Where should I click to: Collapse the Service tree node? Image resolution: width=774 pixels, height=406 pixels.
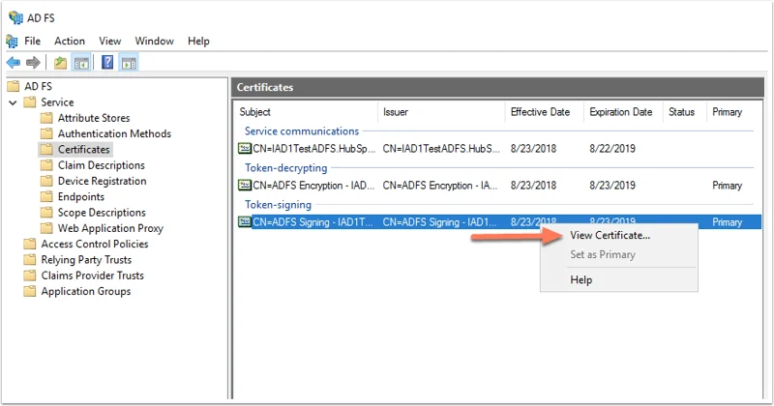point(13,102)
